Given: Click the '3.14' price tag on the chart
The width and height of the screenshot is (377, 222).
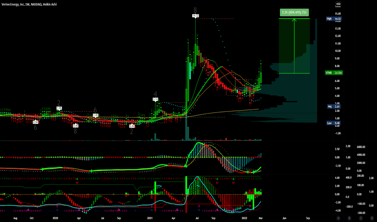Looking at the screenshot, I should pyautogui.click(x=155, y=99).
